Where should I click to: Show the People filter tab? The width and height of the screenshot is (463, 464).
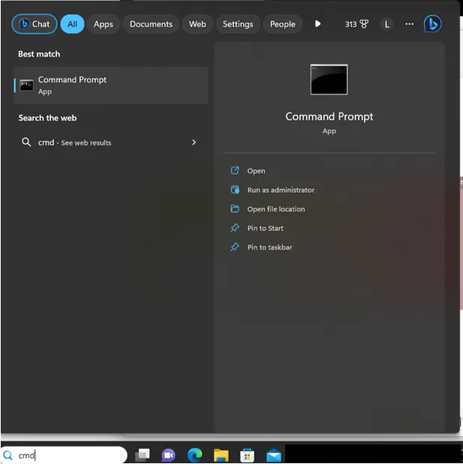point(283,24)
